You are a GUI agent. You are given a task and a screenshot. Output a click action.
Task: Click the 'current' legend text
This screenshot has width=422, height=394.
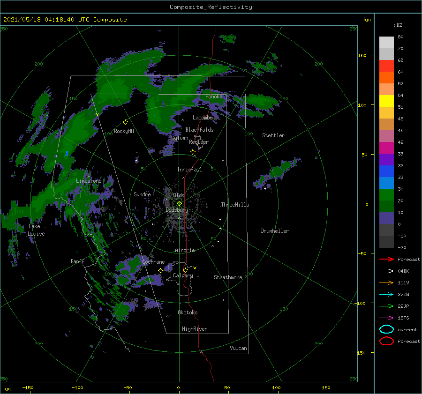tap(407, 329)
